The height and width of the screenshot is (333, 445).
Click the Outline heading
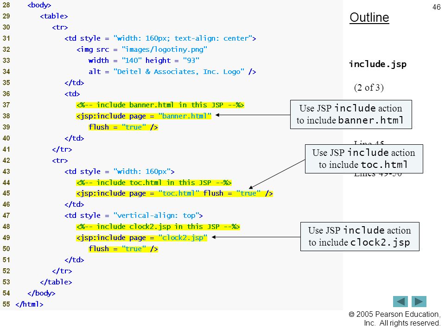tap(369, 18)
